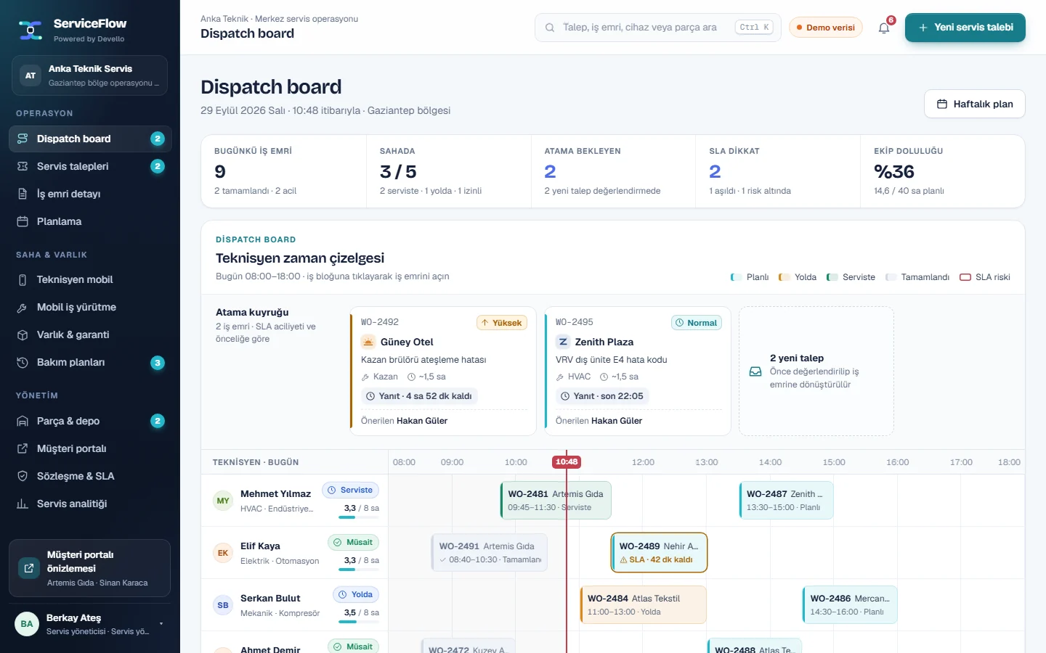Open timeline block WO-2481 Artemis Gıda
Viewport: 1046px width, 653px height.
556,501
